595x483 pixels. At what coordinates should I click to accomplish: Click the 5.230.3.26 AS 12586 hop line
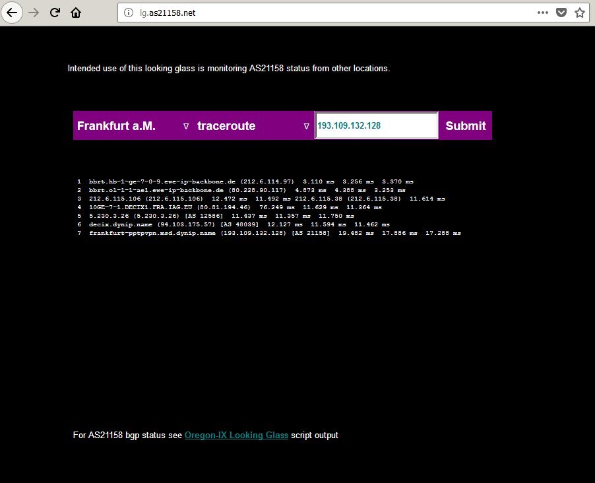tap(215, 216)
